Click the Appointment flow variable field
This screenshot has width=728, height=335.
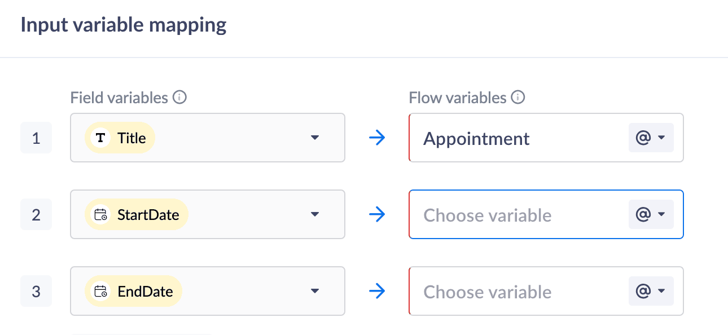(x=508, y=138)
